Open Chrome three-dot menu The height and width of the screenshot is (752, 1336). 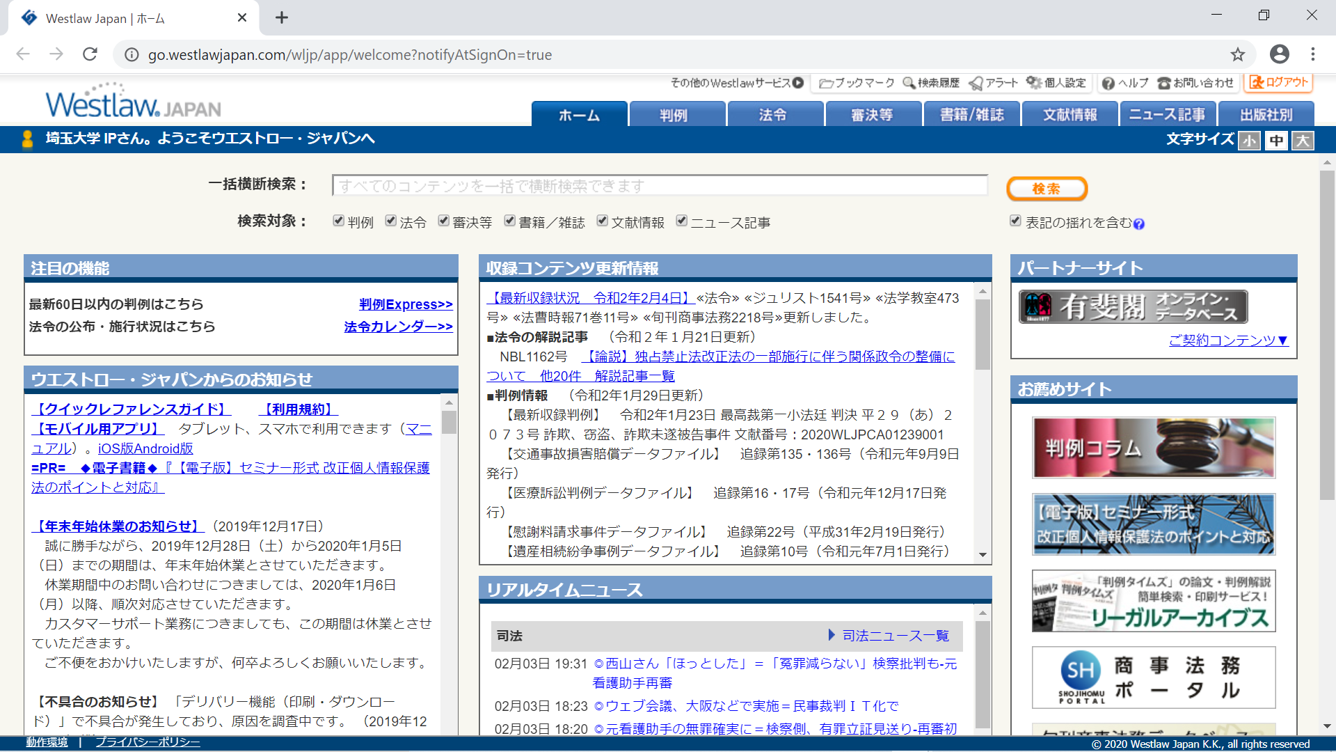click(x=1312, y=54)
